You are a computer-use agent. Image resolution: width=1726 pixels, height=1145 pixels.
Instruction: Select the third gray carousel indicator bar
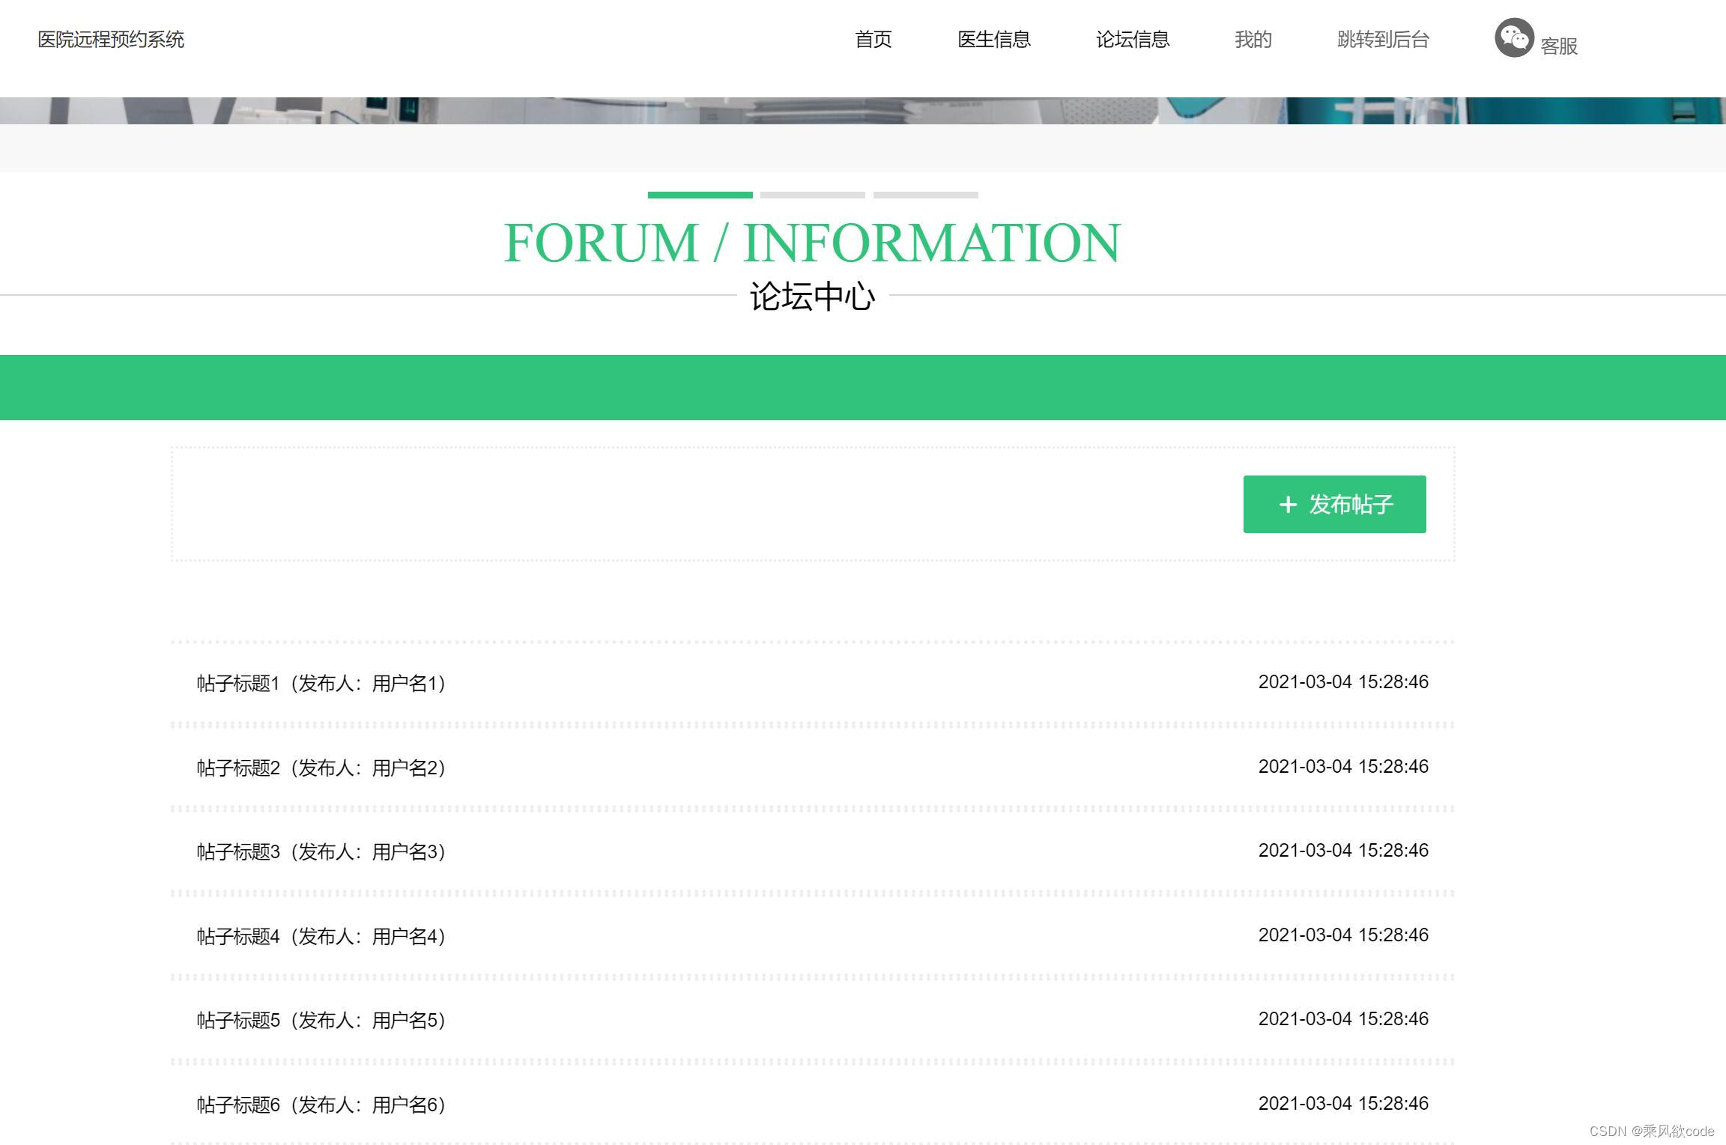[926, 195]
